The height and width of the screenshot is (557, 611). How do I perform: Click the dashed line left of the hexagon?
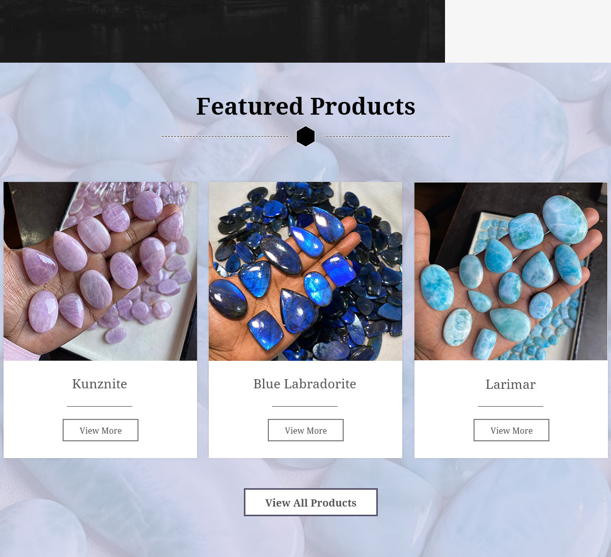coord(225,136)
